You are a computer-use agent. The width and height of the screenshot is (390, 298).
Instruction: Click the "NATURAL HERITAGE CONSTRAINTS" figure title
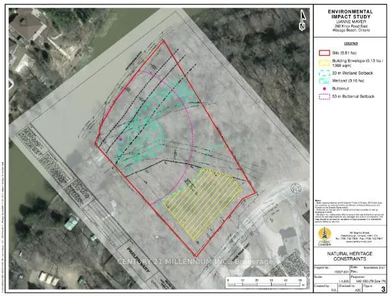(350, 256)
